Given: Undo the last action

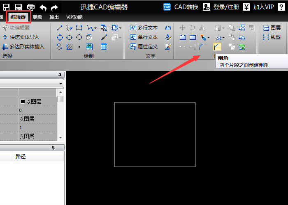Looking at the screenshot, I should (x=43, y=7).
